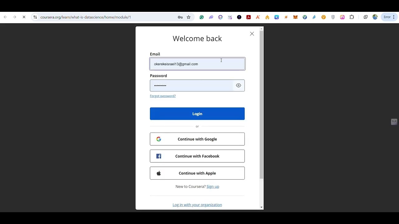Open the Sign up link

[x=213, y=186]
